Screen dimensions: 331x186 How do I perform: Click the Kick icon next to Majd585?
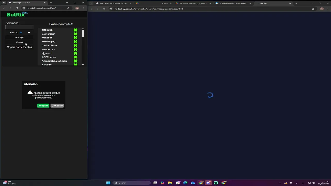(76, 38)
